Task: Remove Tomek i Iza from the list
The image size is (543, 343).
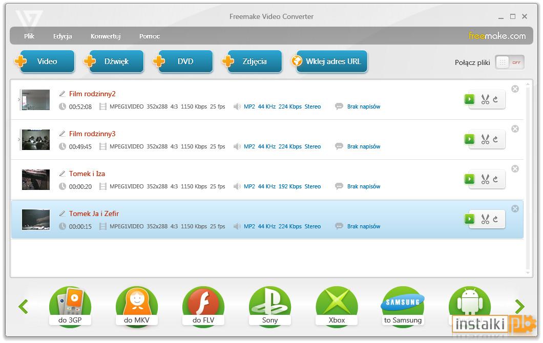Action: pyautogui.click(x=515, y=168)
